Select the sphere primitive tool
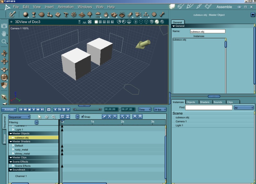 26,14
